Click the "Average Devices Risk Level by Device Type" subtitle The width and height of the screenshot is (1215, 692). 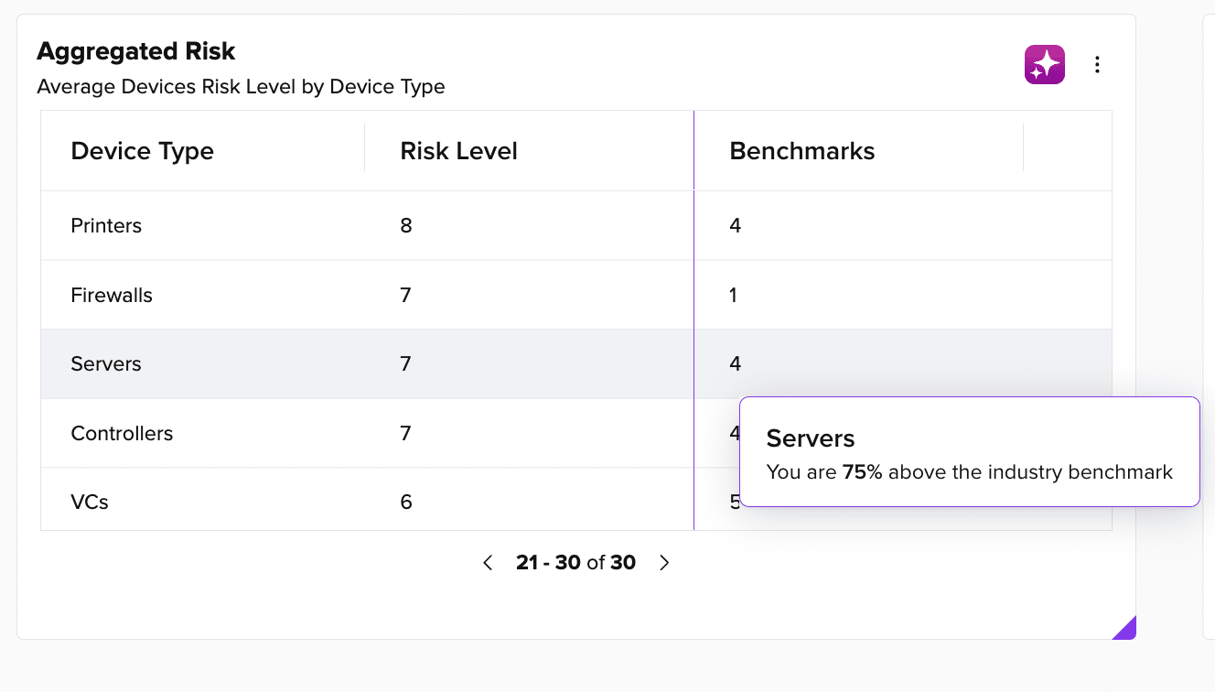241,87
